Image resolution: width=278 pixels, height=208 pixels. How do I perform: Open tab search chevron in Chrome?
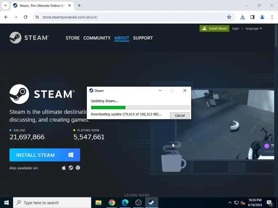coord(5,5)
